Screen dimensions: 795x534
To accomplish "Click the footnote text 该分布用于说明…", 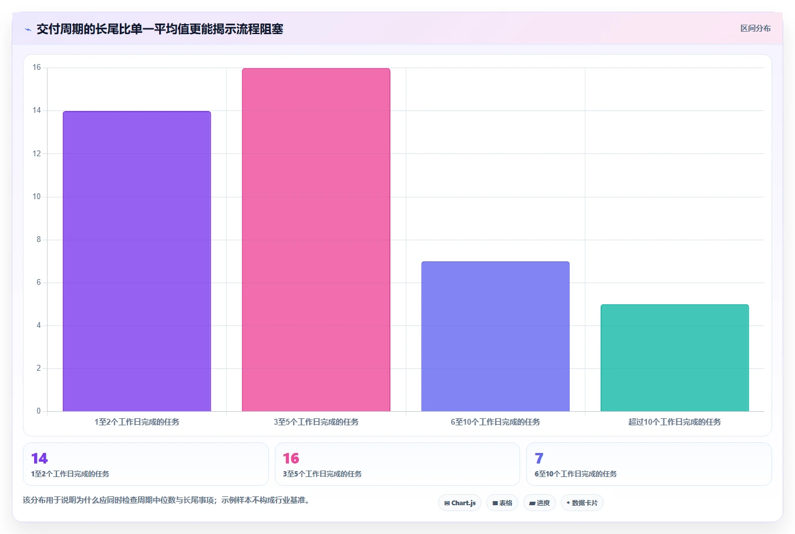I will pos(166,500).
